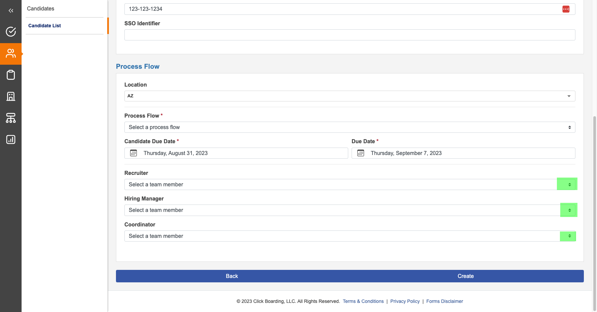Select the Candidates people icon
Viewport: 597px width, 312px height.
tap(11, 54)
